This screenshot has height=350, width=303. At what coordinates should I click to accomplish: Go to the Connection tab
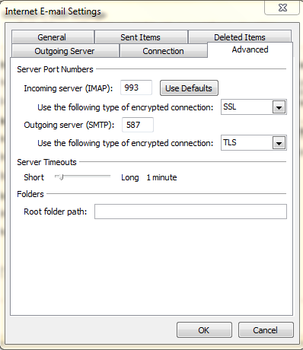(163, 51)
